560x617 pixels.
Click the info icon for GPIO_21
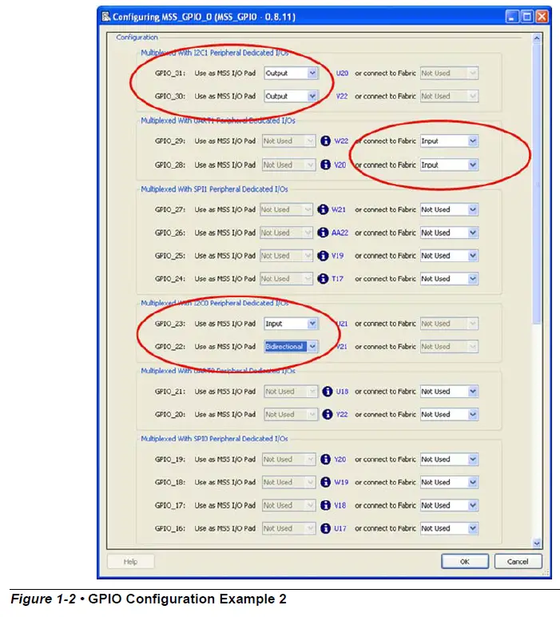(328, 391)
